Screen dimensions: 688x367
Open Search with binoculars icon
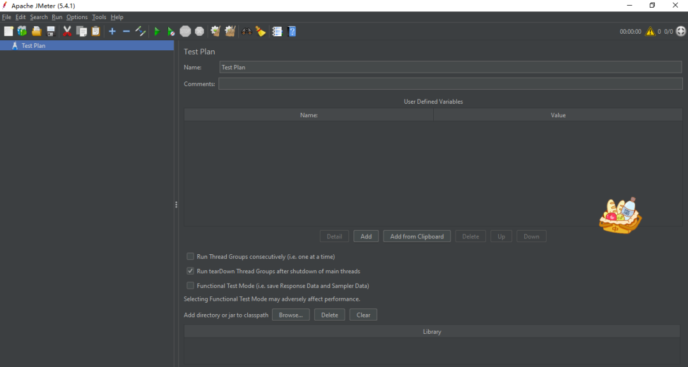pos(247,31)
